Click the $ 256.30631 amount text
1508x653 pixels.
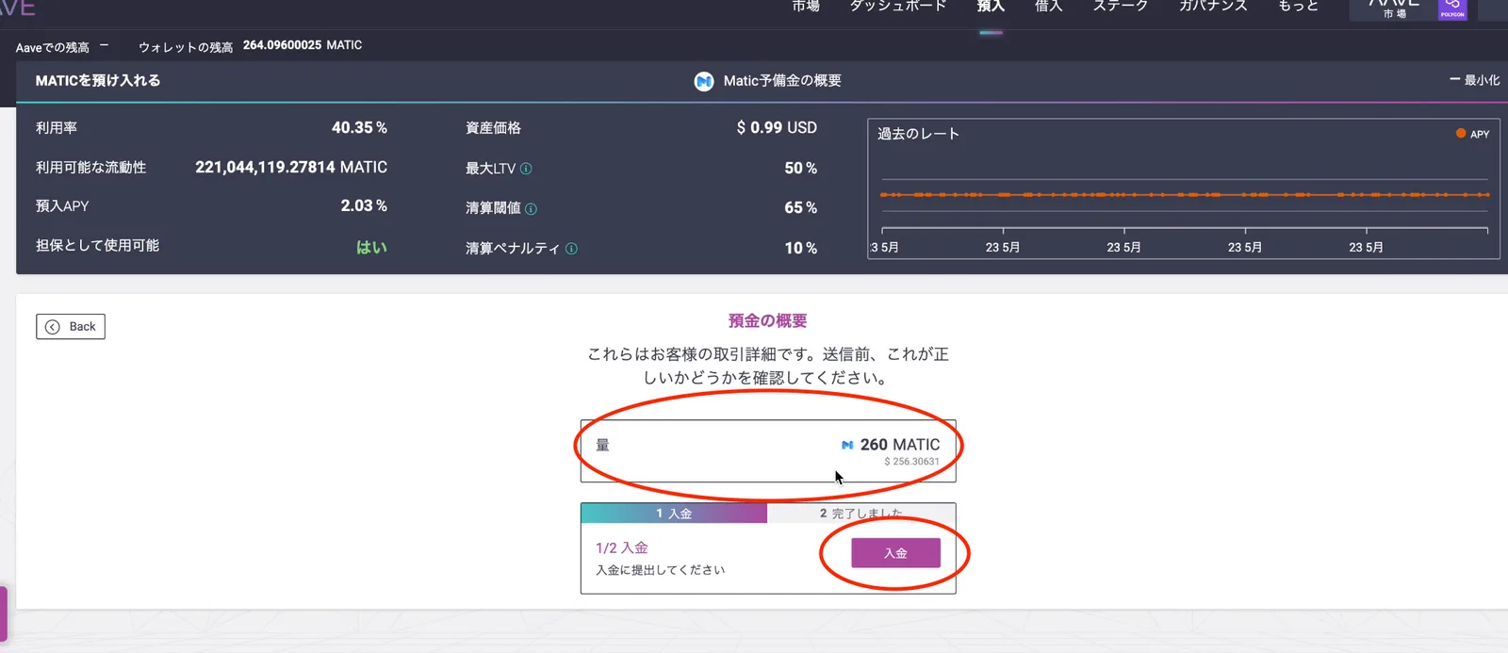pos(911,462)
